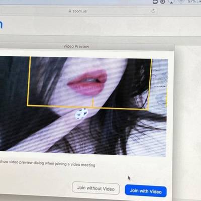The width and height of the screenshot is (201, 201).
Task: Open the Zoom camera icon in menu bar
Action: pos(155,2)
